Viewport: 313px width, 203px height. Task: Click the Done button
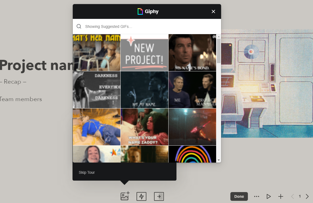coord(239,196)
